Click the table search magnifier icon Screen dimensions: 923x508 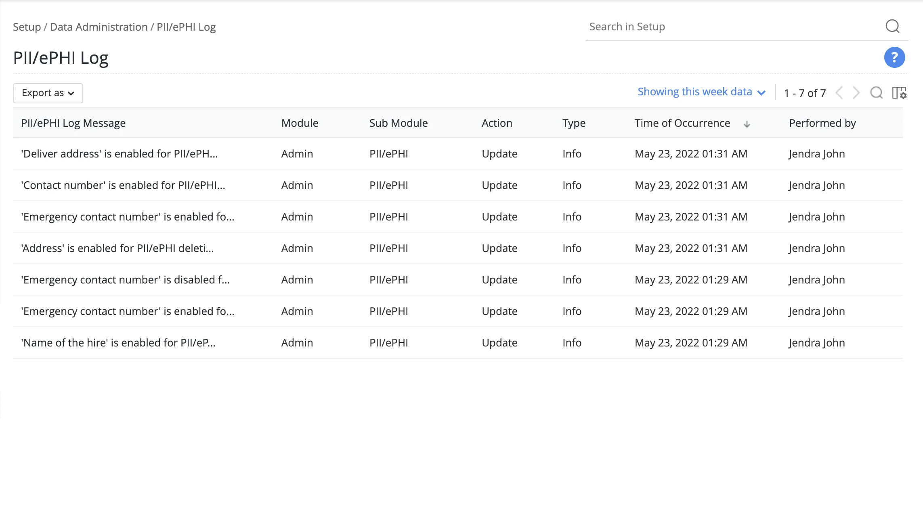click(876, 93)
